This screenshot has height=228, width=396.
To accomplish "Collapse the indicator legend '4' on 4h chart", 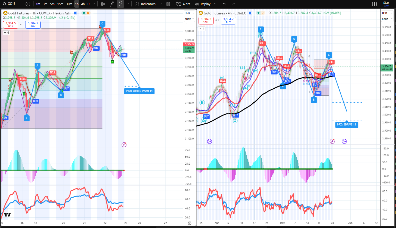I will 202,29.
